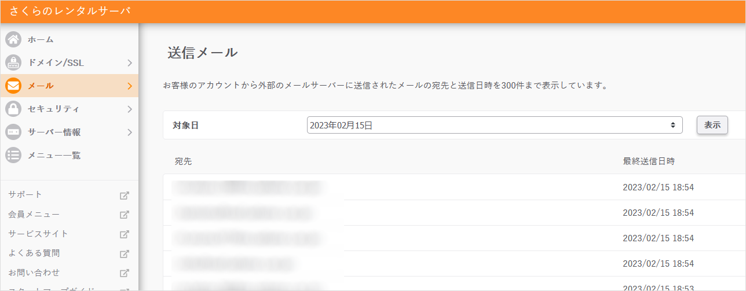The image size is (746, 291).
Task: Click the orange mail envelope icon
Action: pyautogui.click(x=13, y=86)
